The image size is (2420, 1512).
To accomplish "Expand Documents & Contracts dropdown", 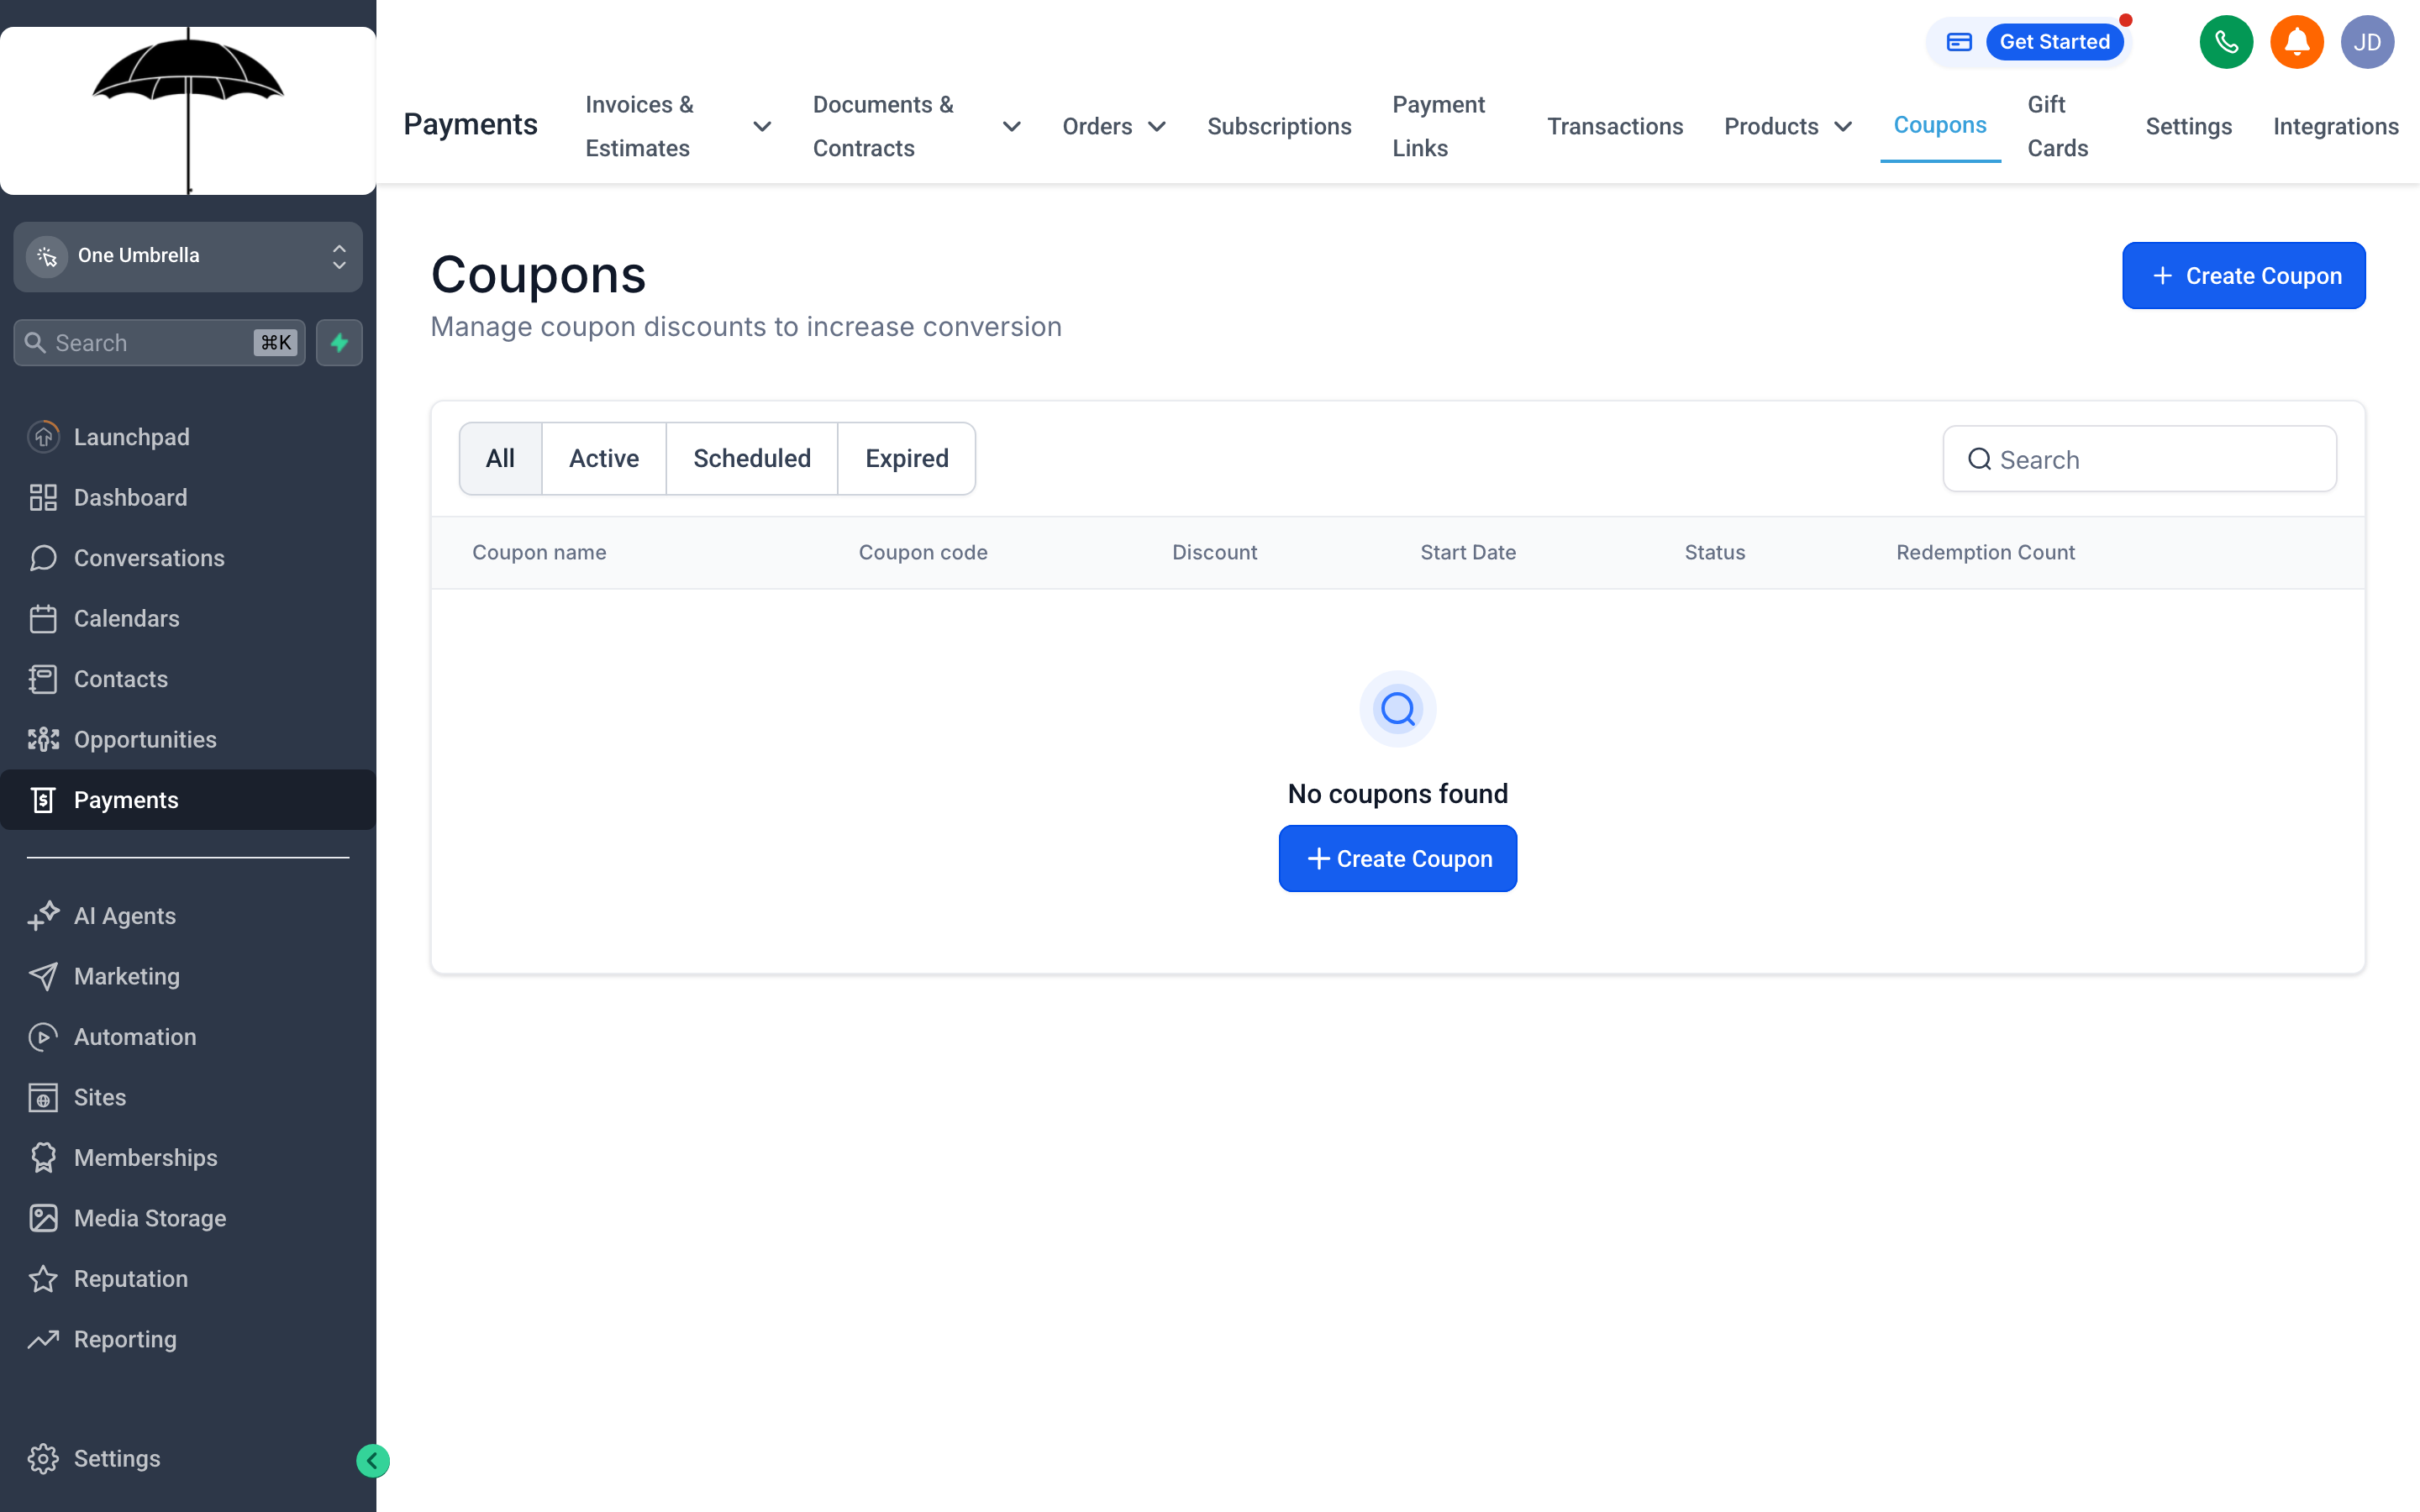I will [1012, 126].
